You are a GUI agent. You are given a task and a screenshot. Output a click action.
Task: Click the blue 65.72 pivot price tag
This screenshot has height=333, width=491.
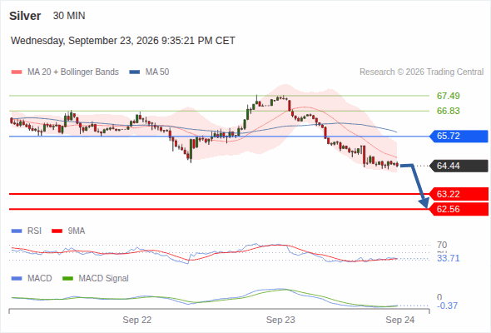point(459,137)
